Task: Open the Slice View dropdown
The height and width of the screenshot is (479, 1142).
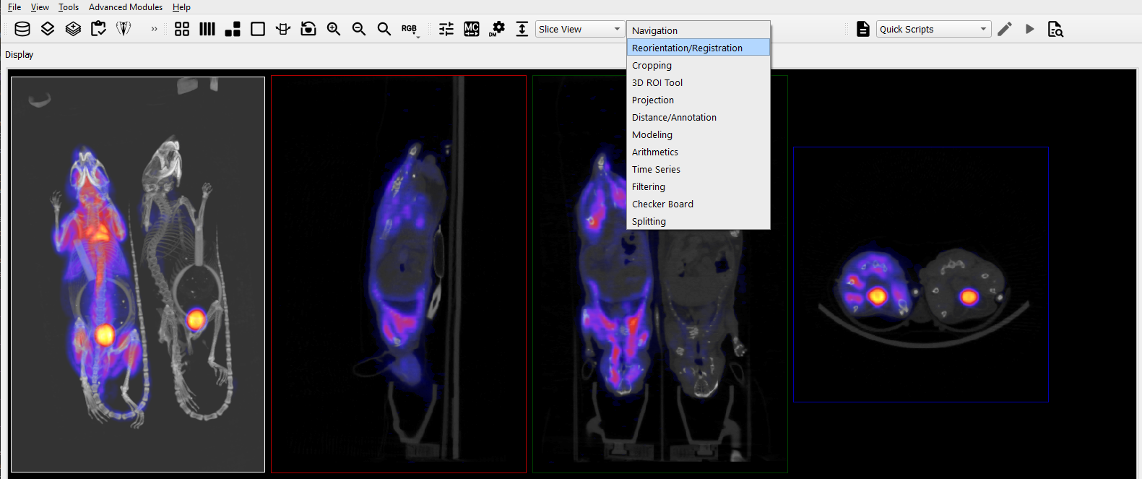Action: [579, 29]
